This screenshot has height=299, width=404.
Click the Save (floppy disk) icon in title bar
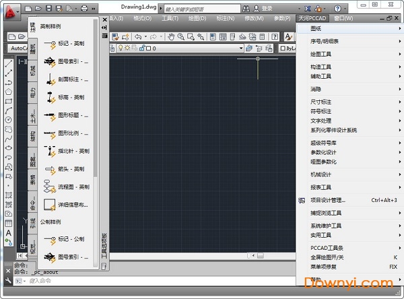click(48, 9)
